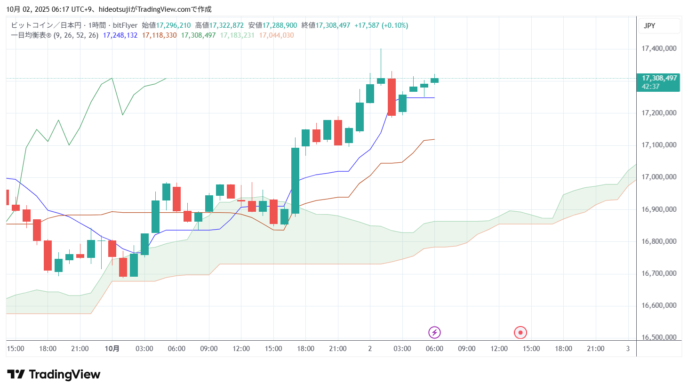Click the creation timestamp text at top left
Screen dimensions: 688x392
[x=109, y=9]
